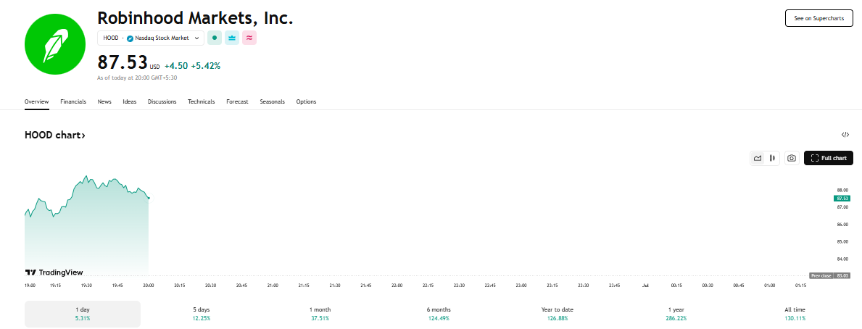Switch to the Technicals tab
Image resolution: width=862 pixels, height=329 pixels.
pyautogui.click(x=202, y=101)
